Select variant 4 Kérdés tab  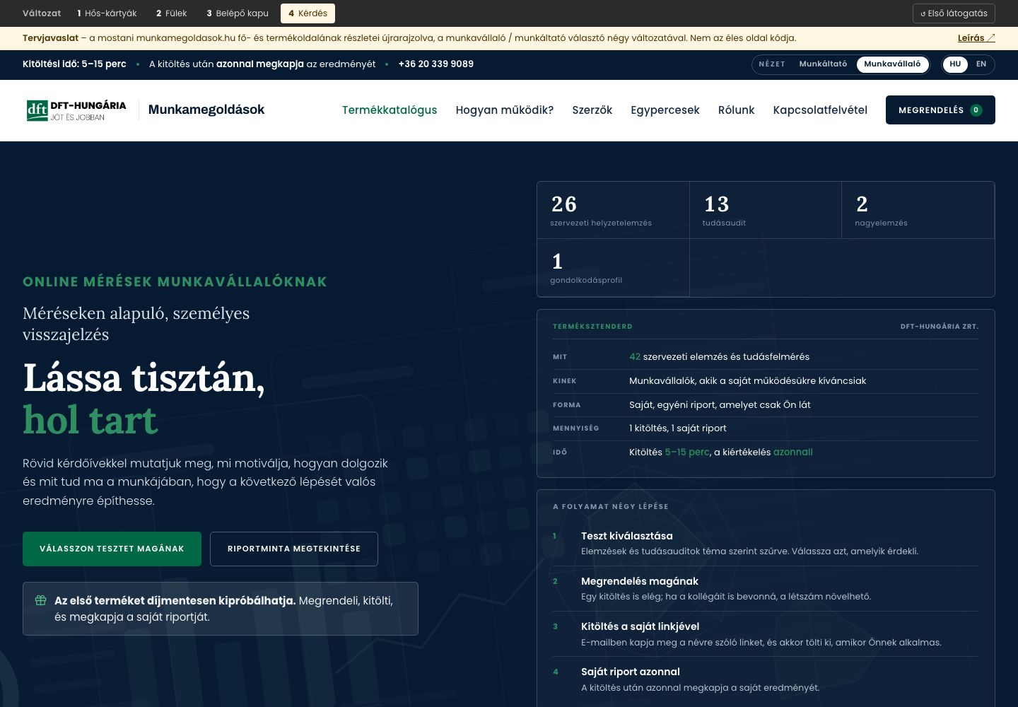click(x=308, y=13)
